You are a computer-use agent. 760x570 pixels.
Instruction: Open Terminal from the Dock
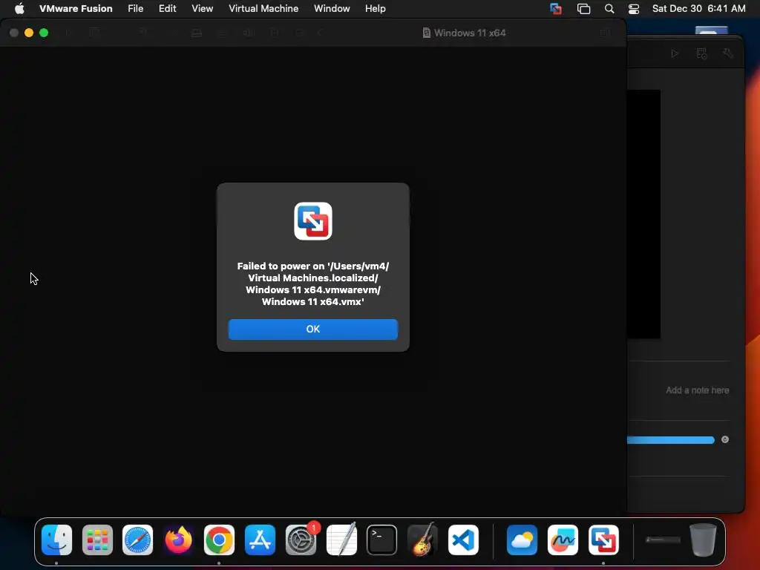tap(382, 540)
